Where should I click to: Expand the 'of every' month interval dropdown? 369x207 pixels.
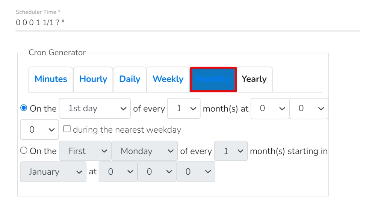click(184, 109)
